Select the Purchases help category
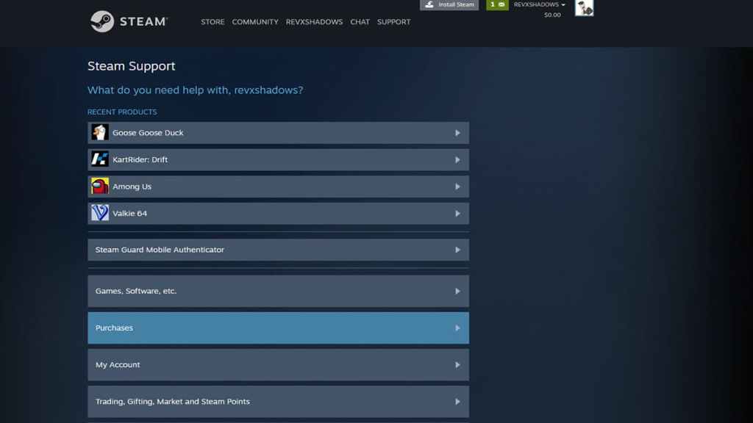The width and height of the screenshot is (753, 423). pos(278,328)
